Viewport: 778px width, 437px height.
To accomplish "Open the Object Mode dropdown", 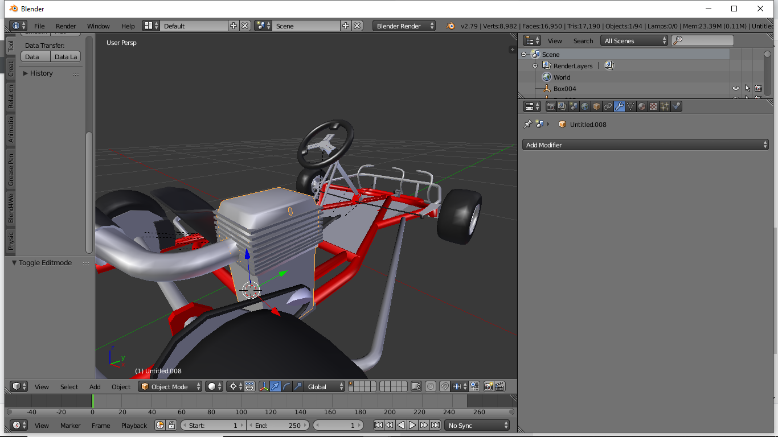I will (x=170, y=386).
